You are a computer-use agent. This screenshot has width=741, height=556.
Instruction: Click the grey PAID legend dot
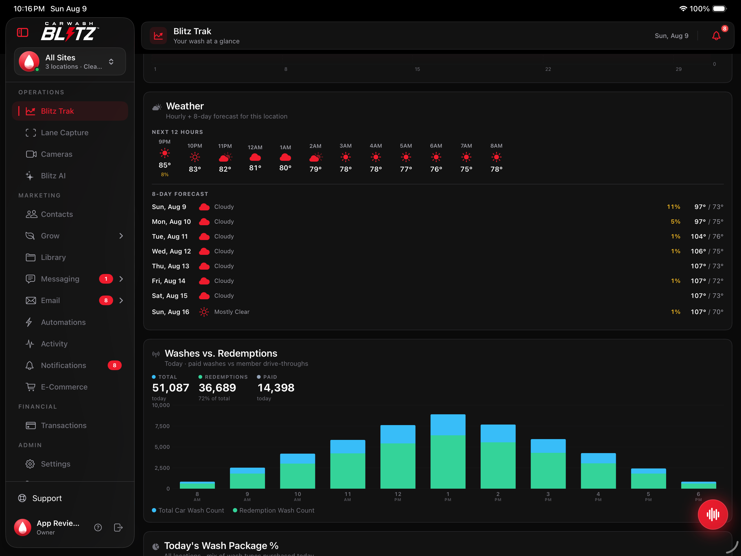tap(258, 377)
